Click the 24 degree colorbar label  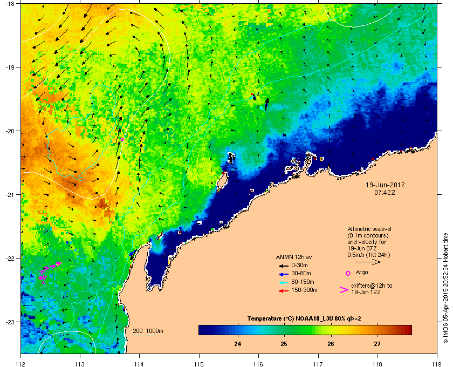pos(237,344)
